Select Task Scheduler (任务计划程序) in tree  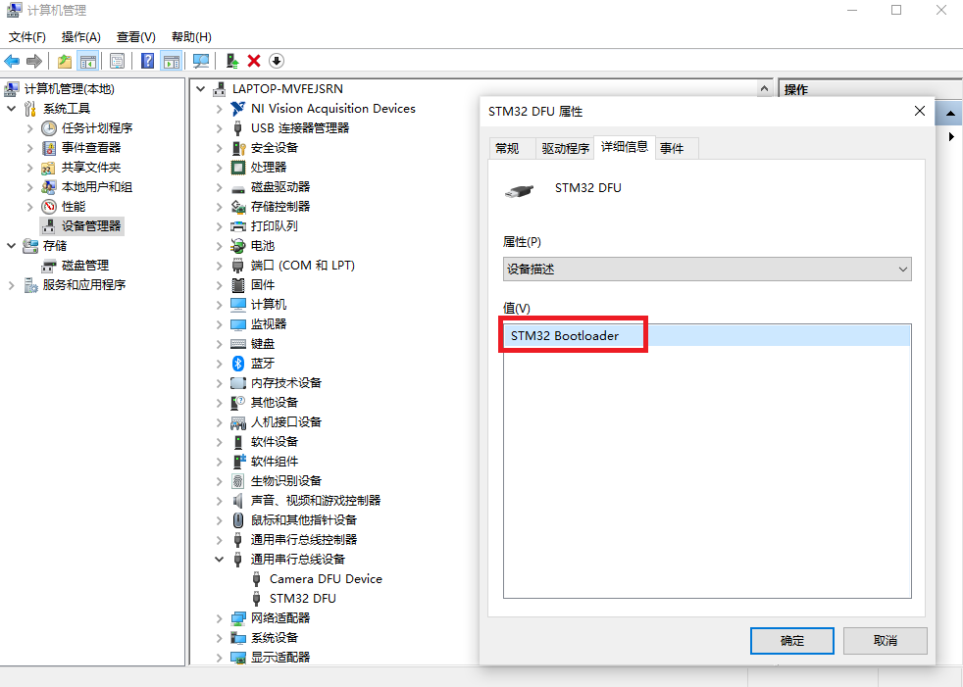coord(97,127)
